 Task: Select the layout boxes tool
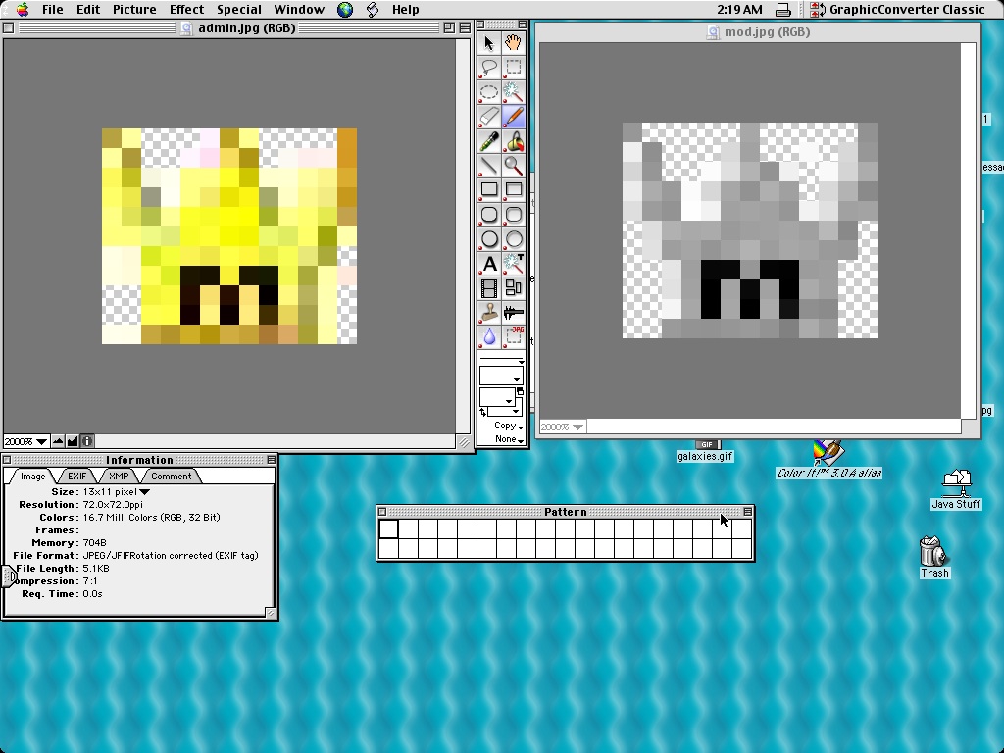(x=514, y=288)
